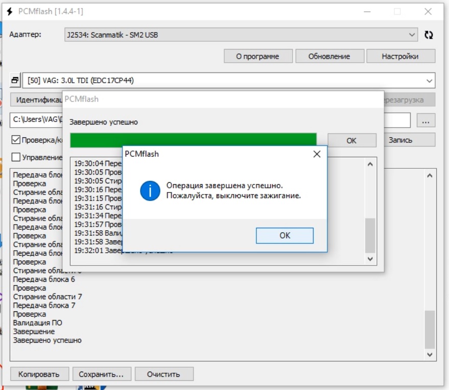Click the message text Операция завершена успешно
The image size is (449, 390).
point(225,185)
